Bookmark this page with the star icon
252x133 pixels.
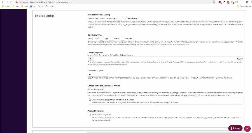tap(214, 2)
